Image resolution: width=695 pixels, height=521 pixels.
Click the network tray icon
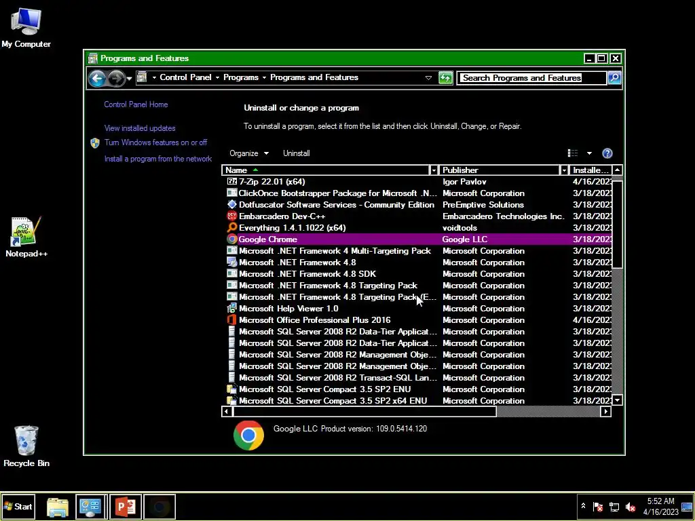tap(614, 507)
